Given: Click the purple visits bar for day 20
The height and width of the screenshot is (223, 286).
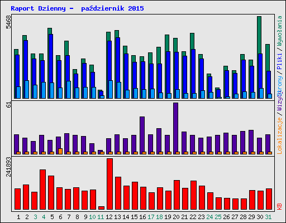Looking at the screenshot, I should (175, 128).
